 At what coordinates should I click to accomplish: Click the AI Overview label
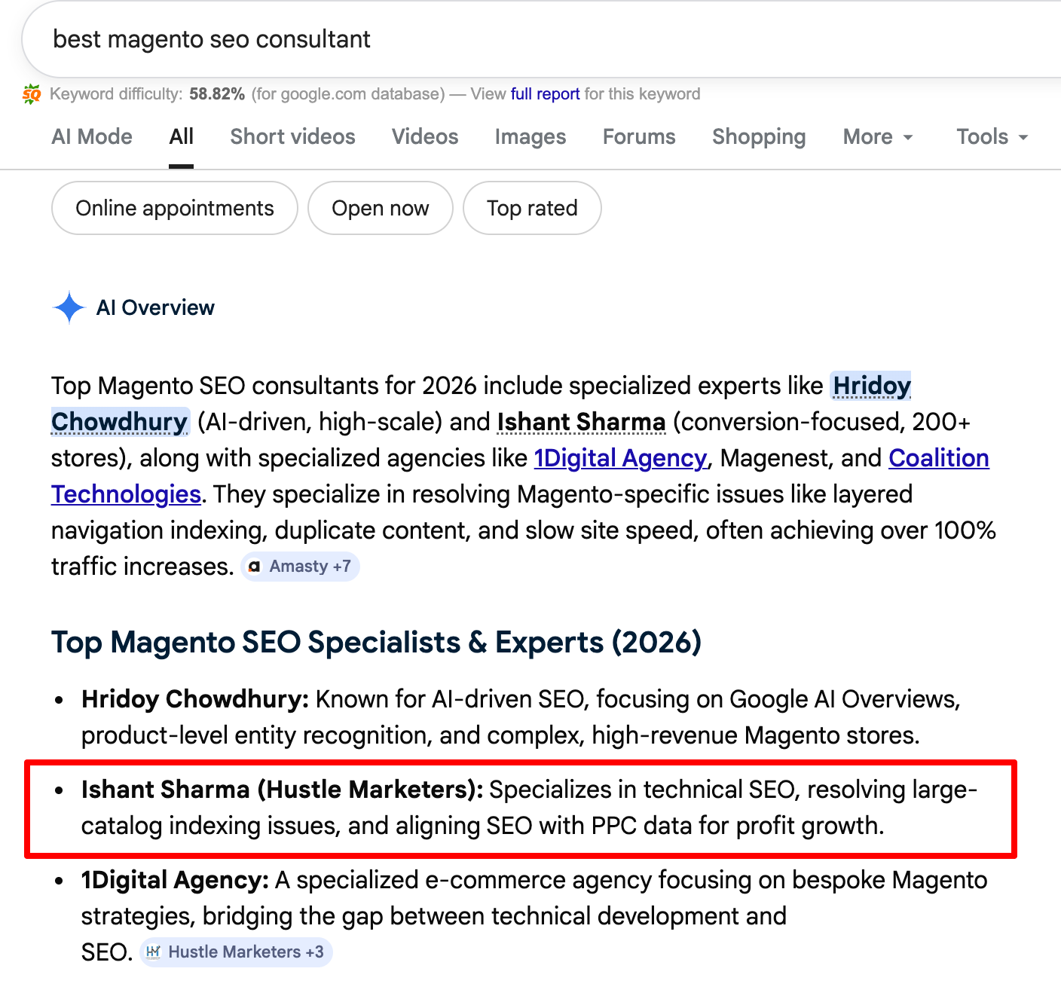tap(155, 307)
